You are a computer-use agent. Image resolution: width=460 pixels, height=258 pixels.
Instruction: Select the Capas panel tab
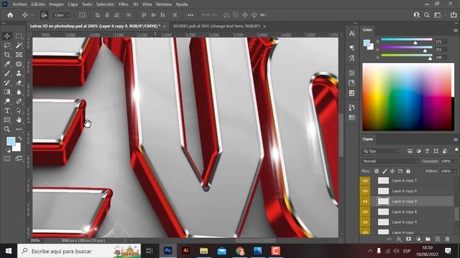pos(367,139)
